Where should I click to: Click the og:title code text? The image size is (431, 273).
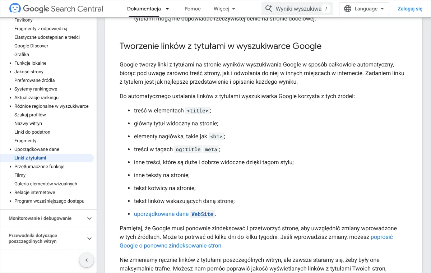click(x=188, y=149)
